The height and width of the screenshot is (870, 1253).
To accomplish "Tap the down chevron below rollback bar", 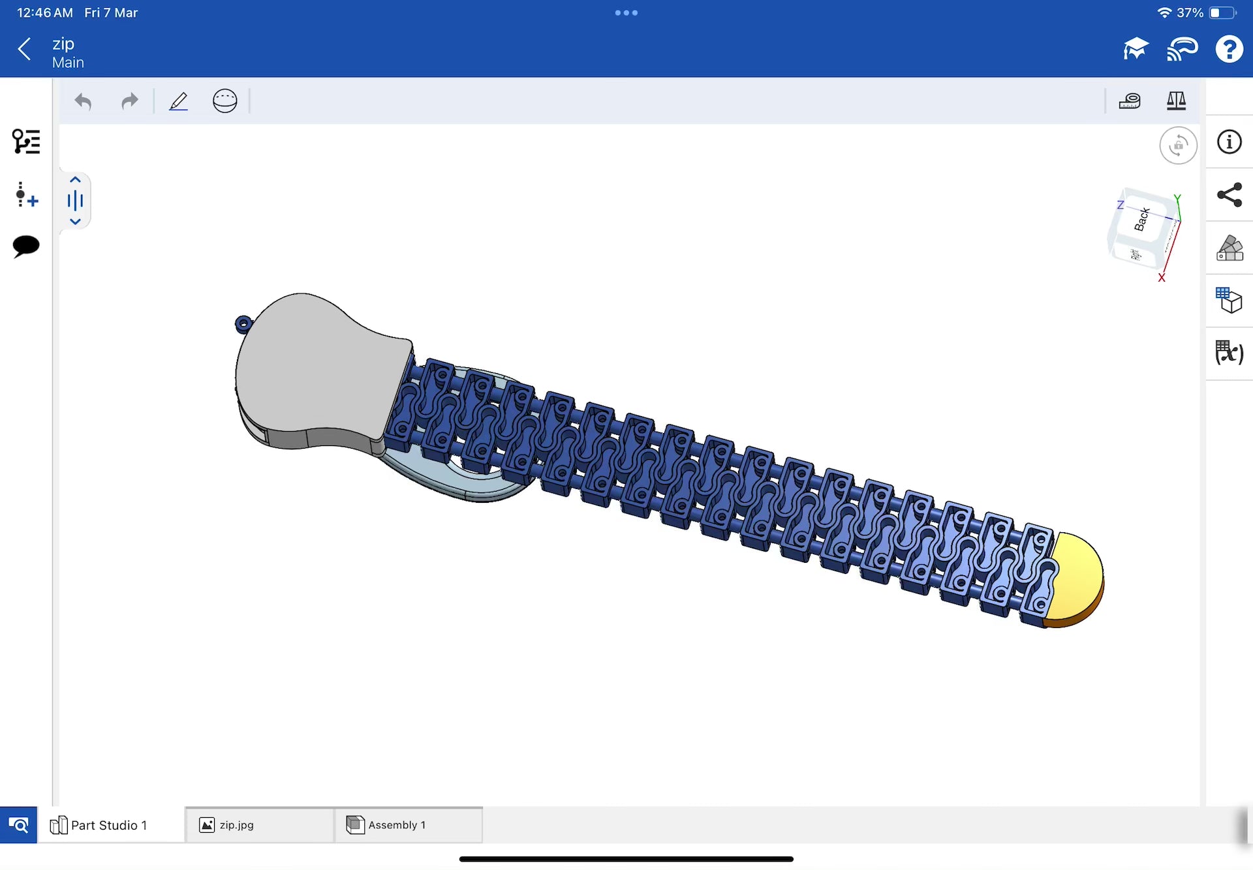I will (x=75, y=222).
